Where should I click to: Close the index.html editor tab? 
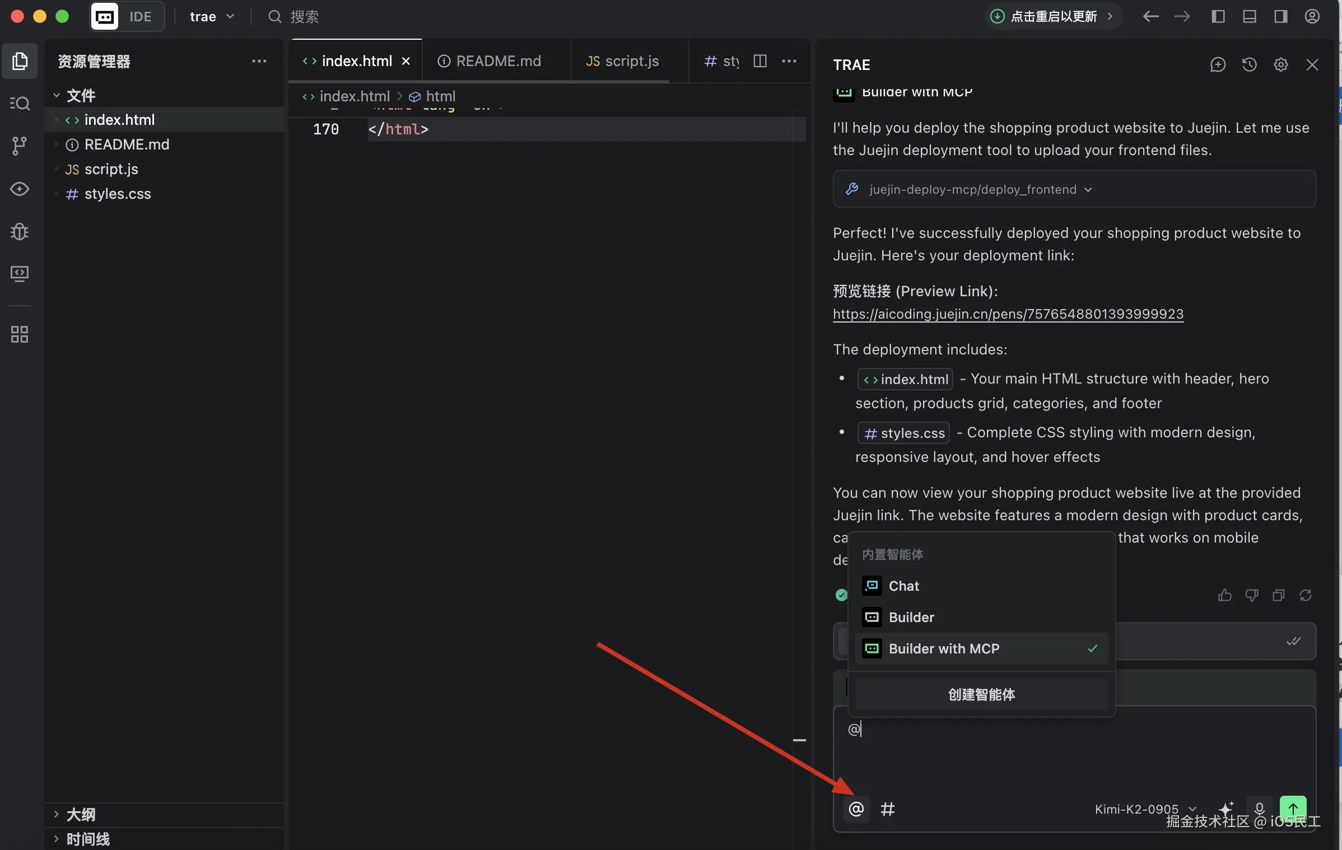[406, 61]
